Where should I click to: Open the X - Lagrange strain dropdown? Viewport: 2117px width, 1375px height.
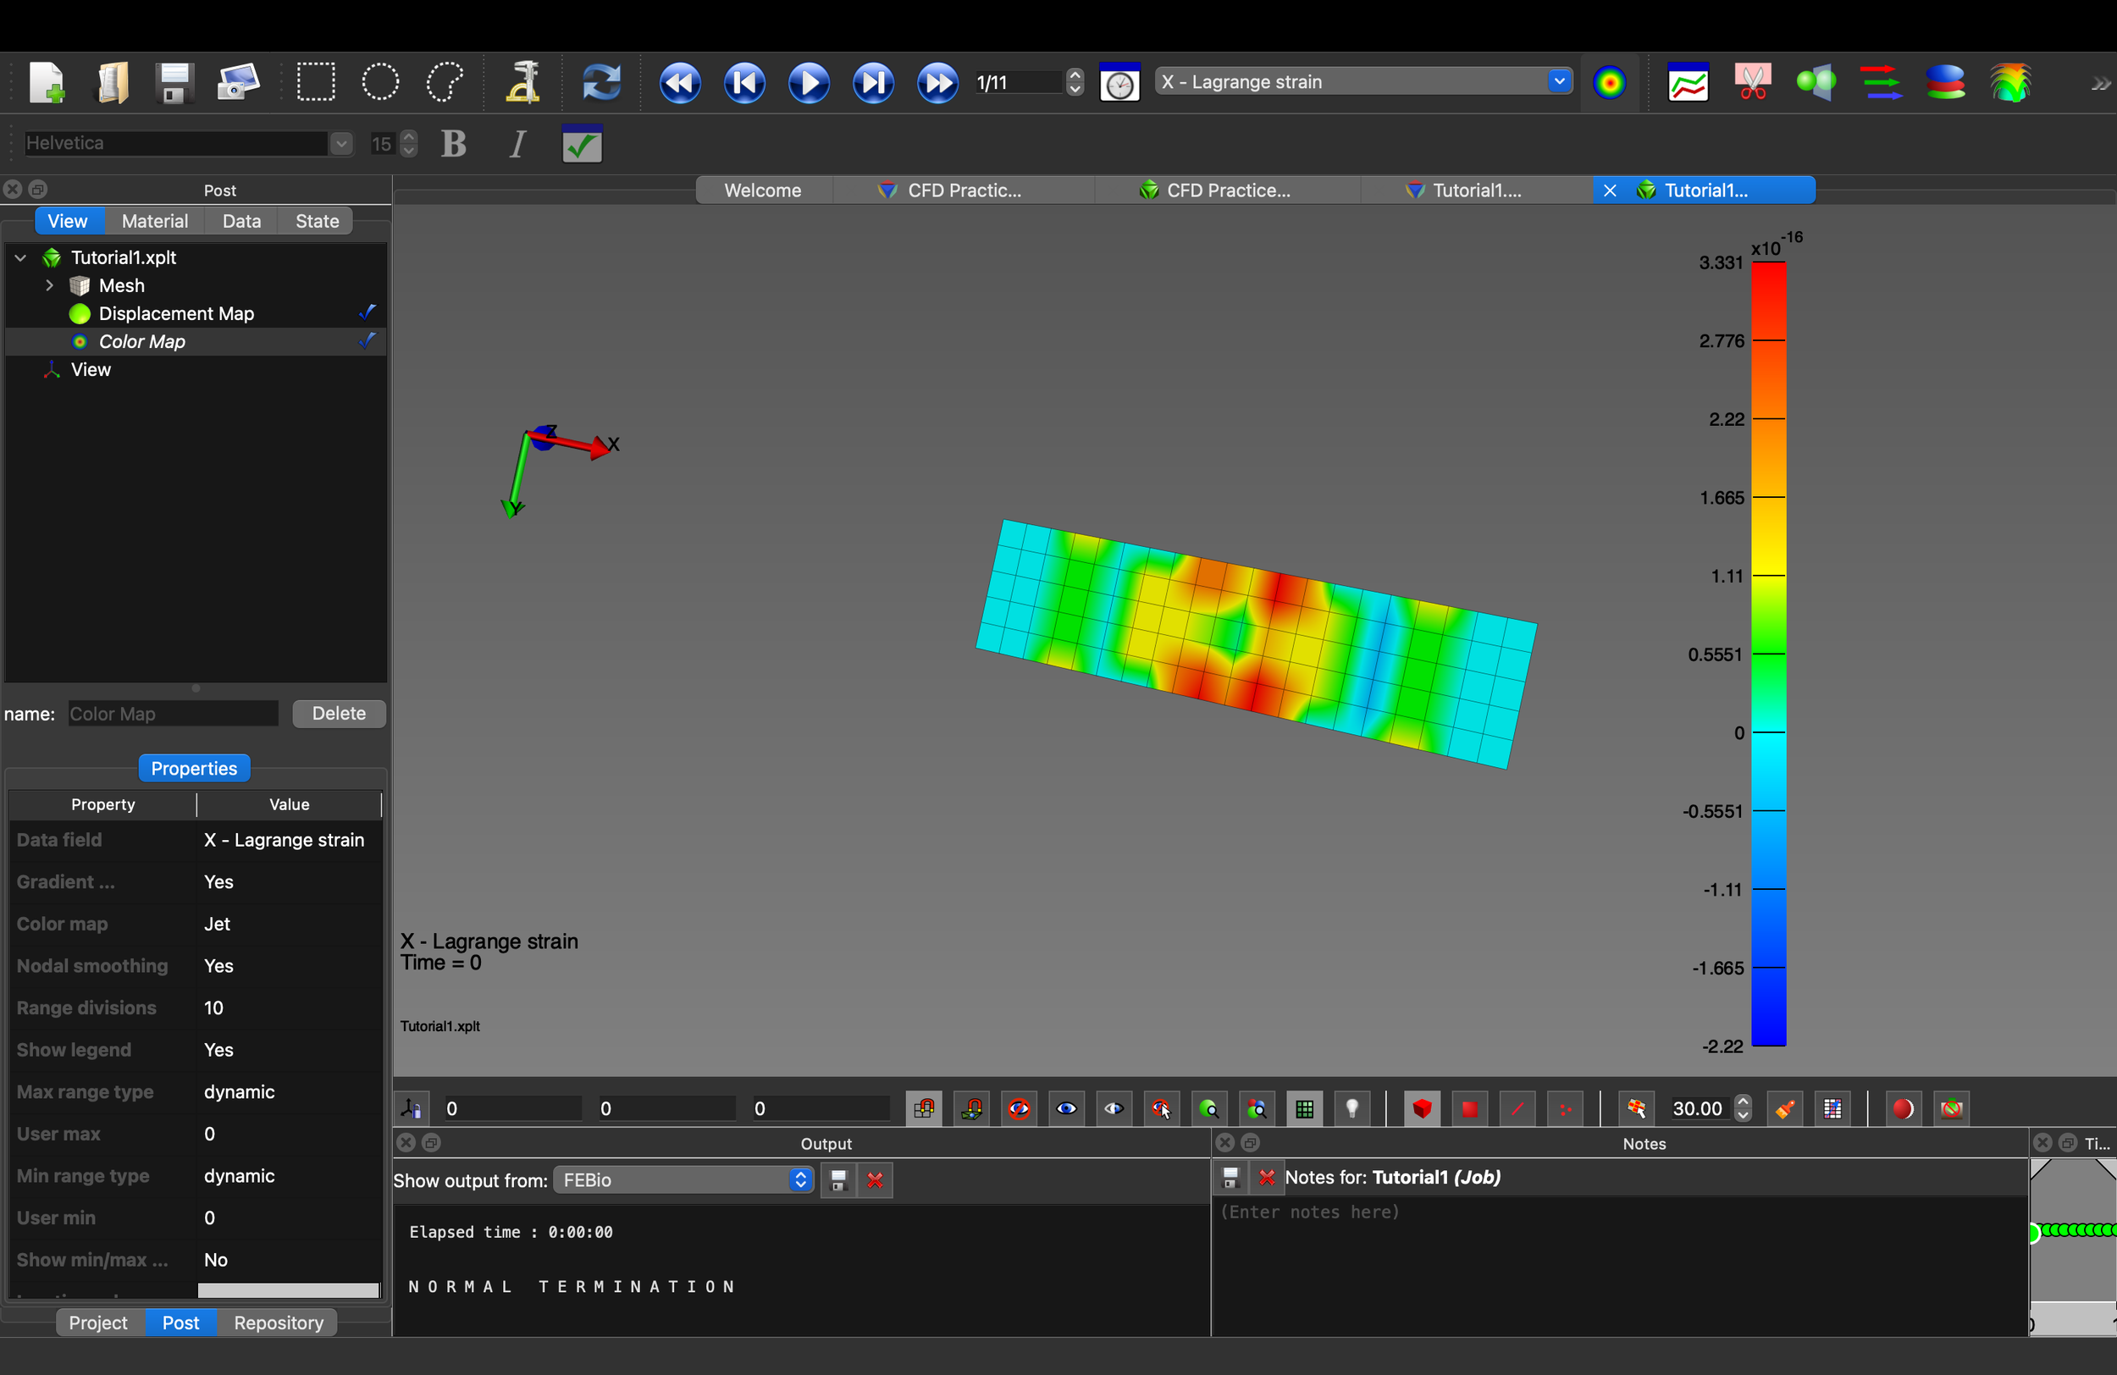point(1558,82)
